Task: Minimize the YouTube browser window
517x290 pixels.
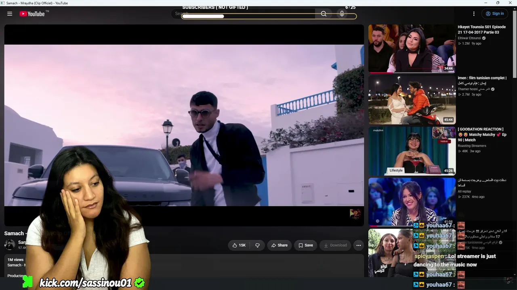Action: click(485, 3)
